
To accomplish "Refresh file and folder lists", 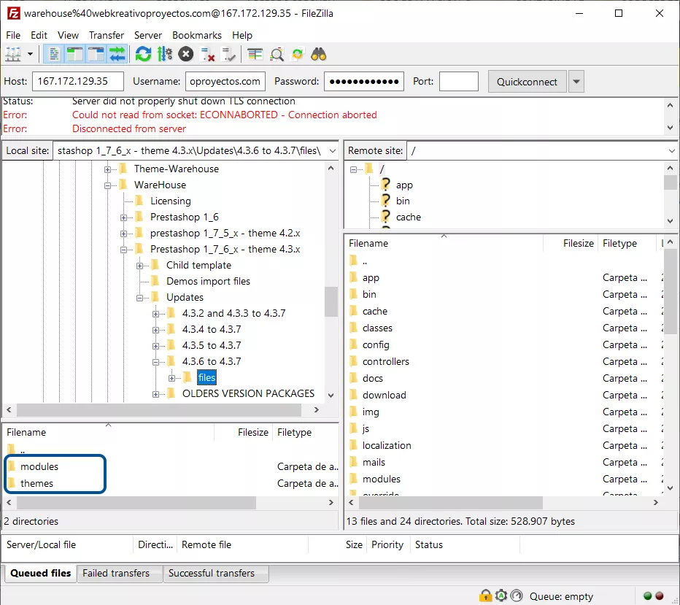I will [143, 54].
